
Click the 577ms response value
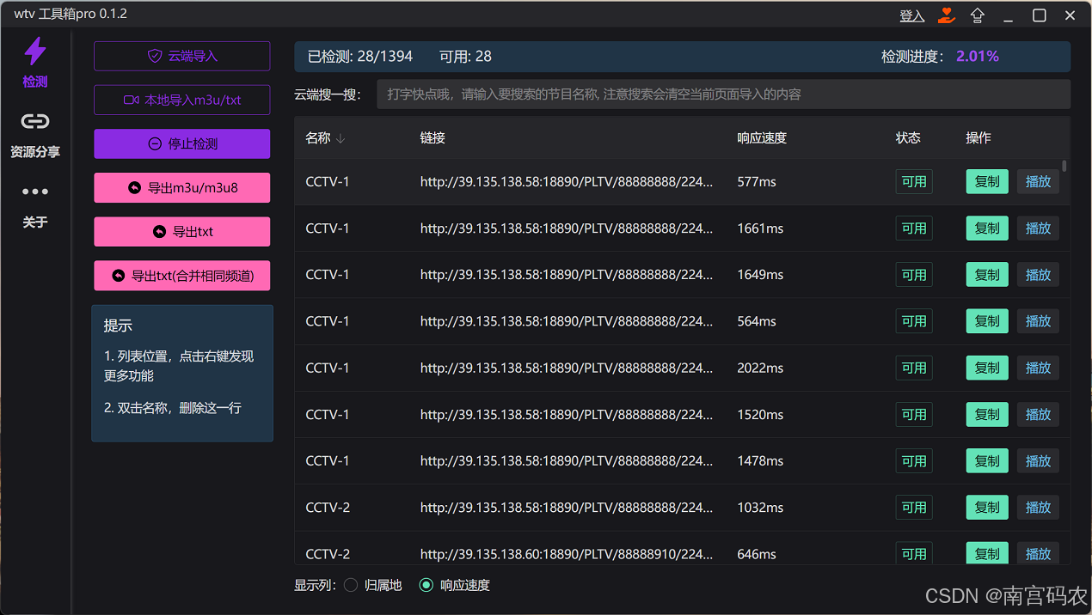(x=757, y=181)
